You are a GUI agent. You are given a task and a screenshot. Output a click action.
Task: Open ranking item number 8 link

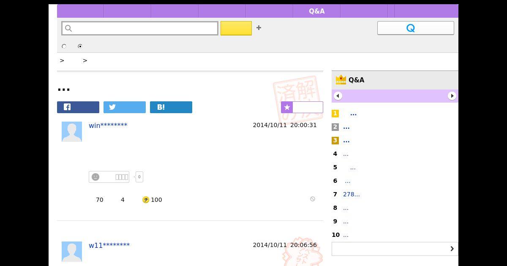tap(346, 208)
